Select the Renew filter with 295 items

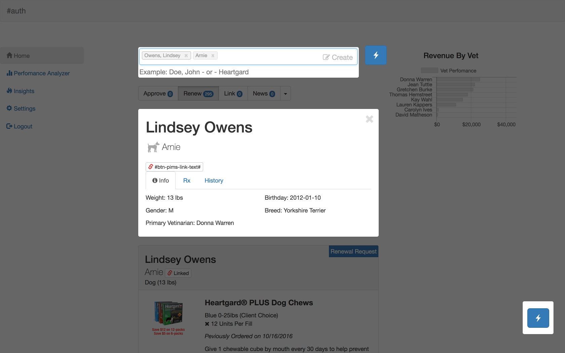(198, 93)
